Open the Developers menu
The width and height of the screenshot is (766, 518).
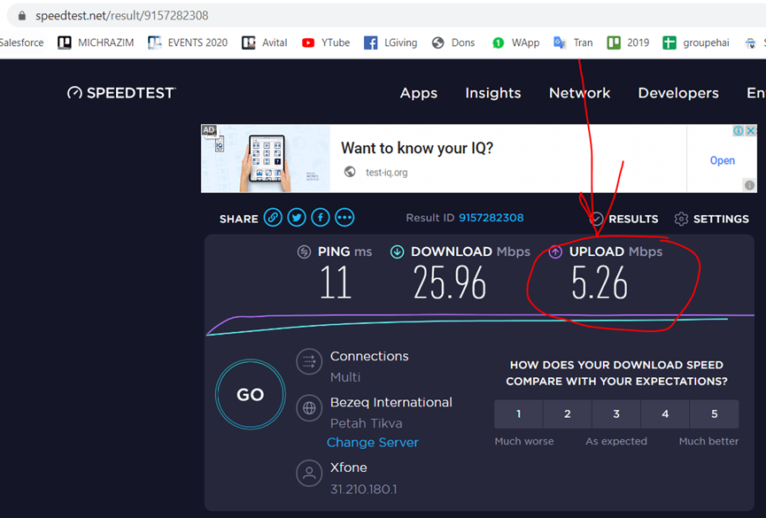[x=678, y=93]
